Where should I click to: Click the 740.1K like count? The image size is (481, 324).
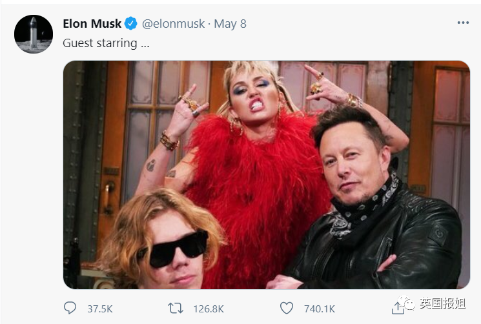tap(318, 309)
